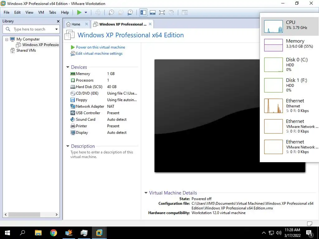Click the take snapshot toolbar icon
This screenshot has height=239, width=319.
(111, 12)
